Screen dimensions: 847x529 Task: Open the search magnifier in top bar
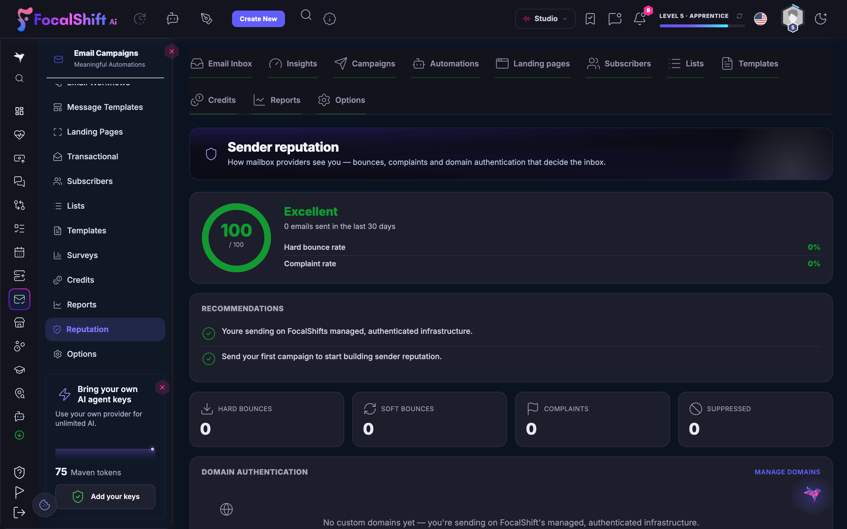pyautogui.click(x=306, y=15)
